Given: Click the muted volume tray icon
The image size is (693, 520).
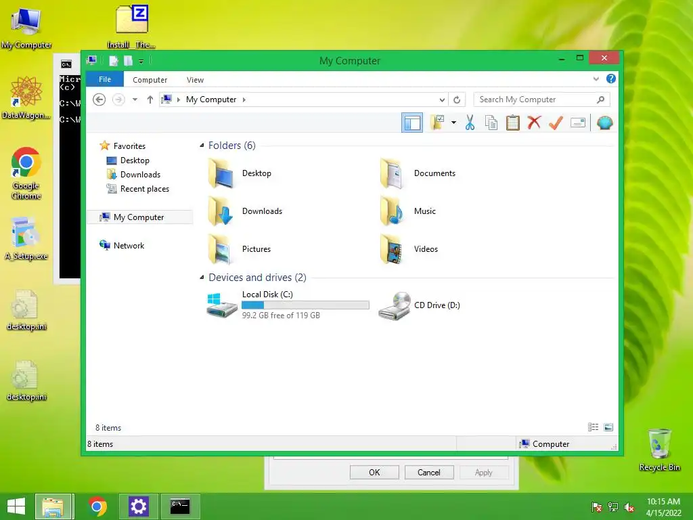Looking at the screenshot, I should tap(629, 507).
